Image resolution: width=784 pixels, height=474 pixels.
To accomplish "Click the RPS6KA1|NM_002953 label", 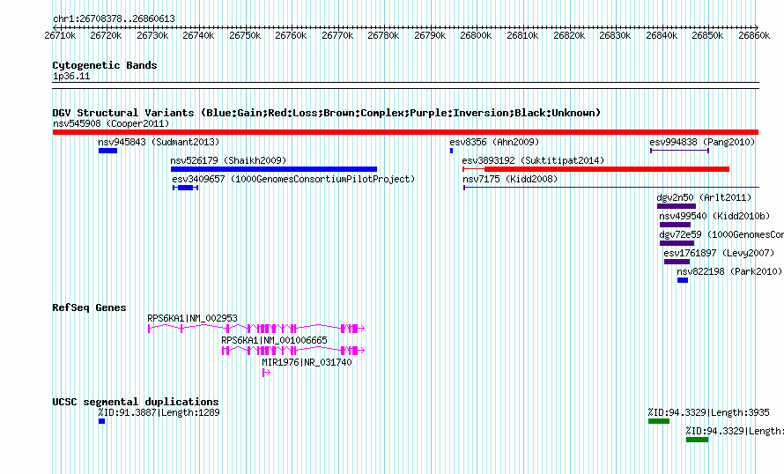I will pyautogui.click(x=193, y=318).
